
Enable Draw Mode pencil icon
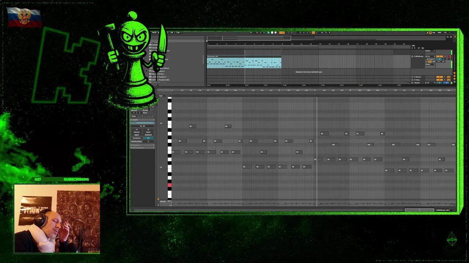pyautogui.click(x=428, y=33)
